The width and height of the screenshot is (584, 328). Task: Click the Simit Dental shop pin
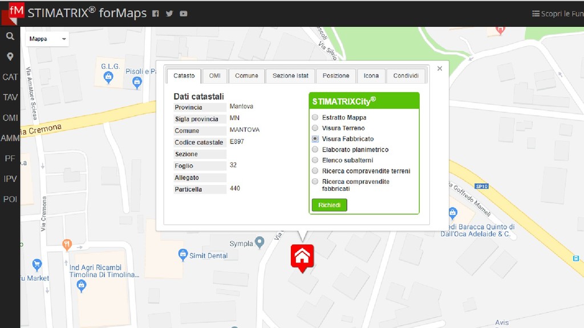(x=182, y=255)
